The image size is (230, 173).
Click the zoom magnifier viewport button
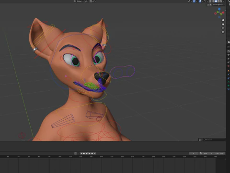tap(223, 20)
